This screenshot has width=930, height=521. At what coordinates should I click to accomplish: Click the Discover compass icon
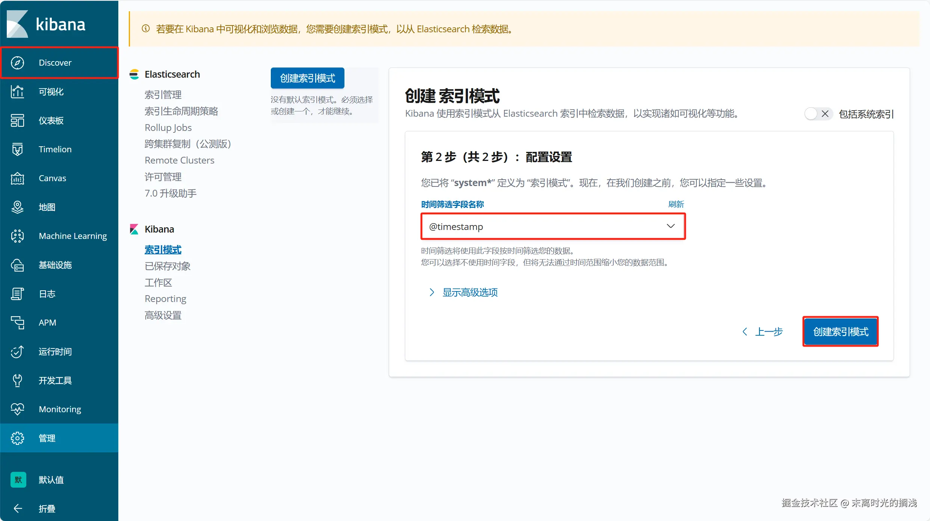click(x=18, y=63)
